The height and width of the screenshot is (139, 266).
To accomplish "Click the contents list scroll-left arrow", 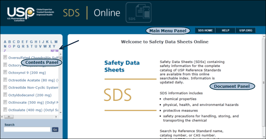I will pos(2,117).
